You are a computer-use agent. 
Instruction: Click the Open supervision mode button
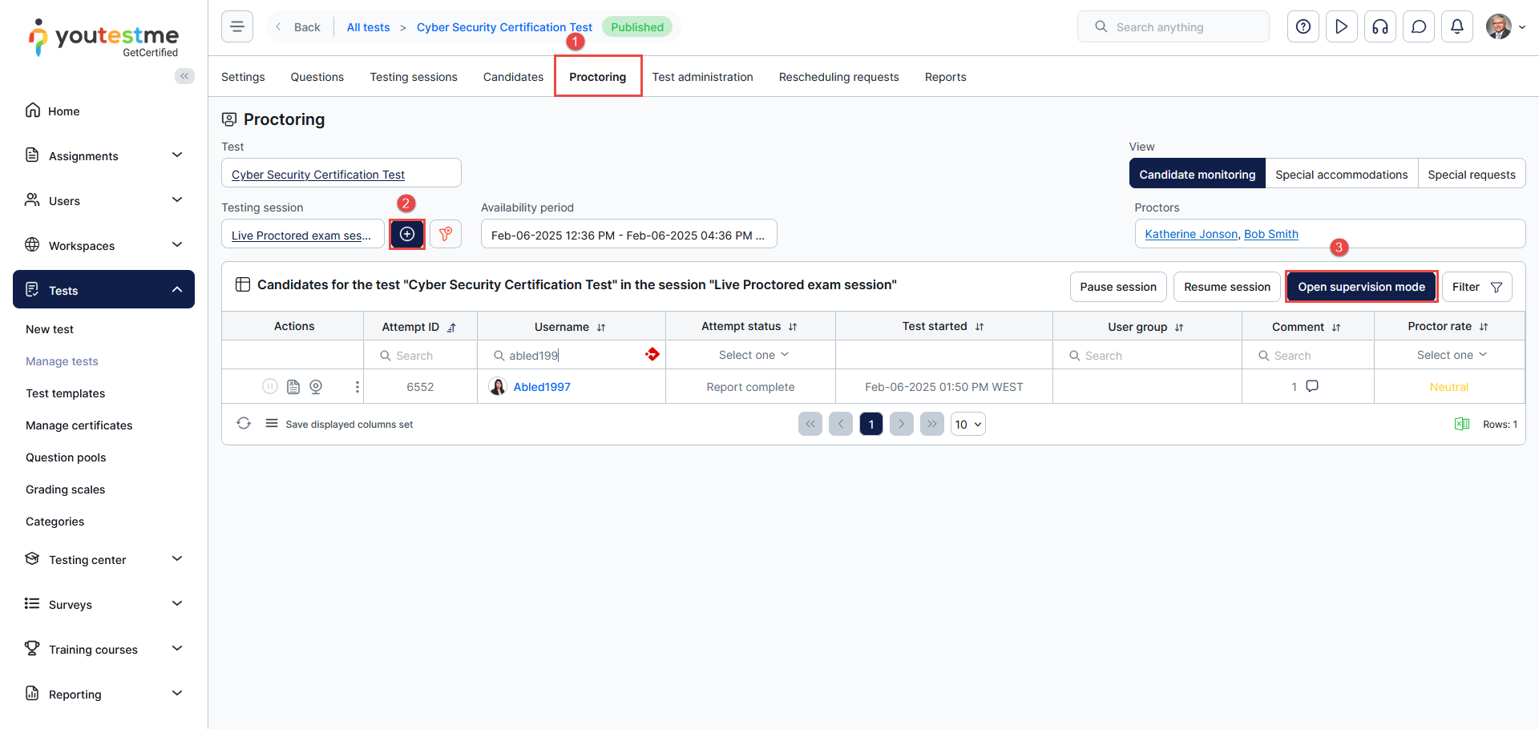1361,287
